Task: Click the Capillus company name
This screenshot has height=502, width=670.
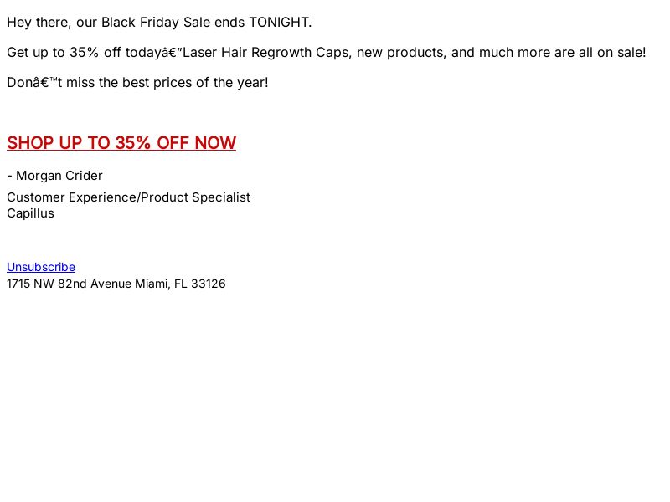Action: click(30, 213)
